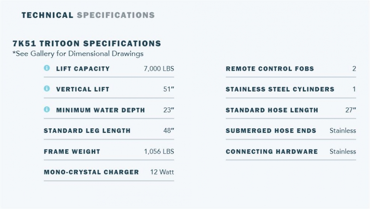Click the Minimum Water Depth label
The image size is (370, 209).
(101, 110)
